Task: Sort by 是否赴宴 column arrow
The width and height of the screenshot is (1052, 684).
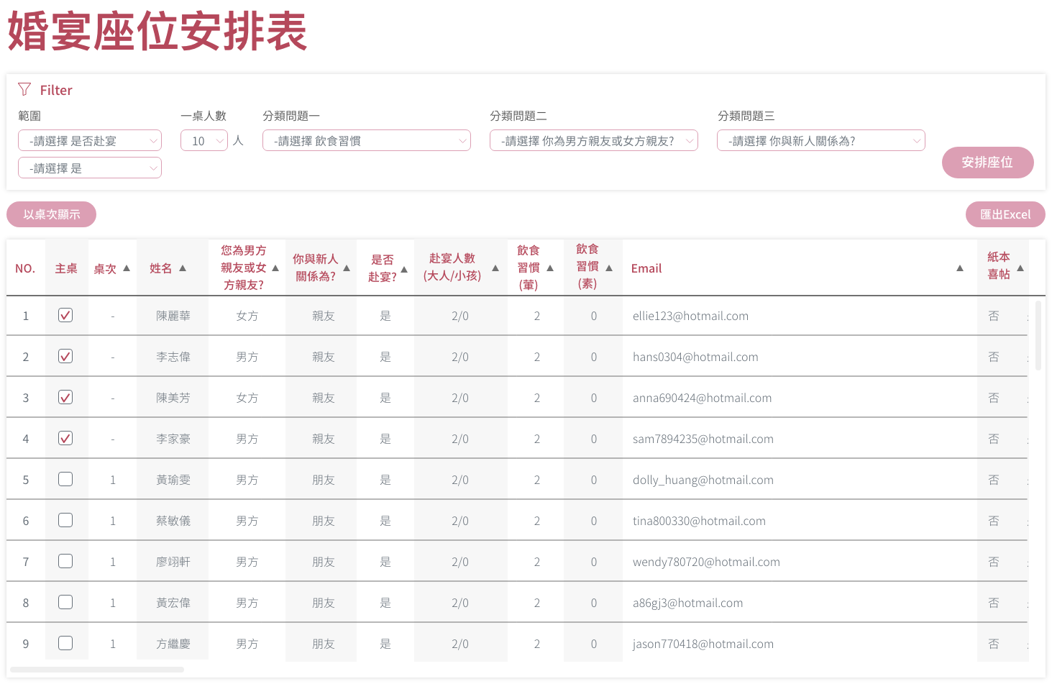Action: (x=404, y=269)
